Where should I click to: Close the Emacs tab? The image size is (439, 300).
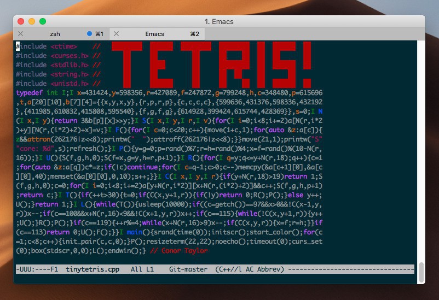pos(117,34)
